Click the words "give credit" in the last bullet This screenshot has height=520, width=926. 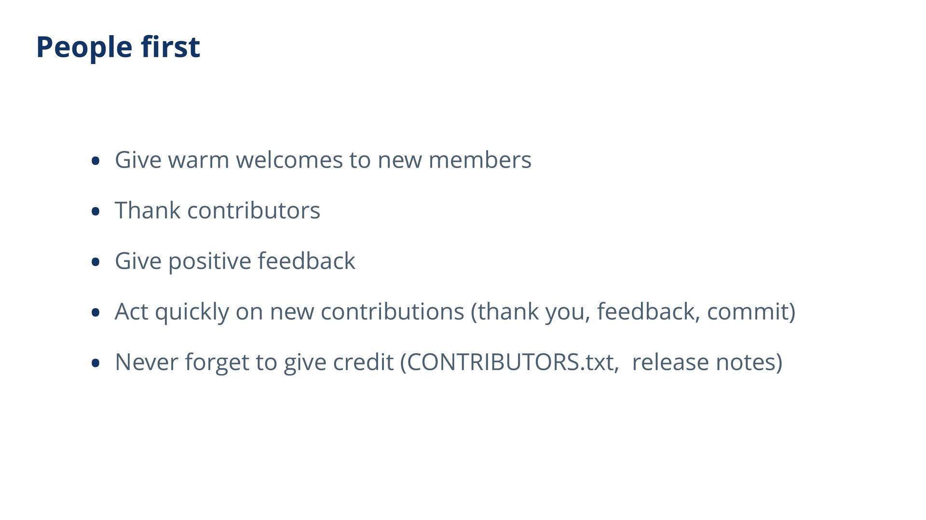(x=339, y=362)
